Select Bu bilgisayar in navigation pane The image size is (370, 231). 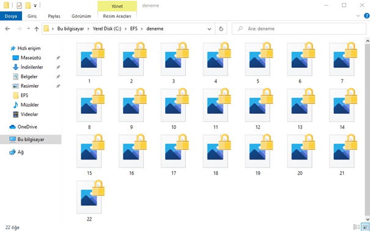[x=31, y=139]
